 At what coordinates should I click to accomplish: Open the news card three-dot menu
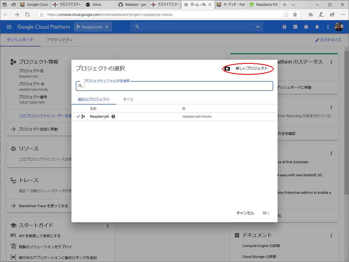(x=331, y=153)
